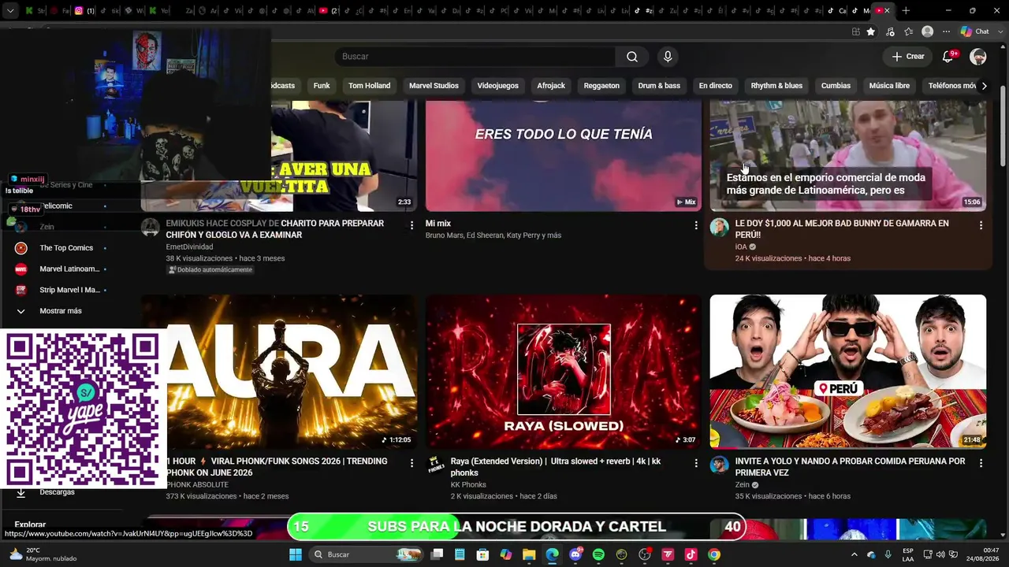Open the Windows Start menu

pos(296,554)
